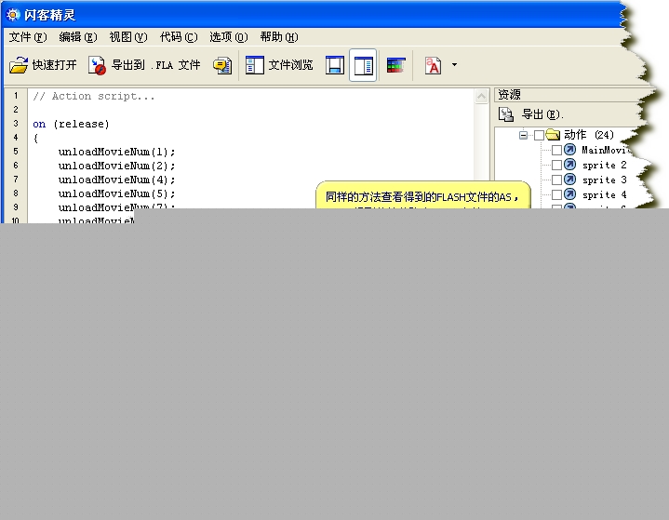Image resolution: width=669 pixels, height=520 pixels.
Task: Click the 快速打开 quick open folder icon
Action: 19,65
